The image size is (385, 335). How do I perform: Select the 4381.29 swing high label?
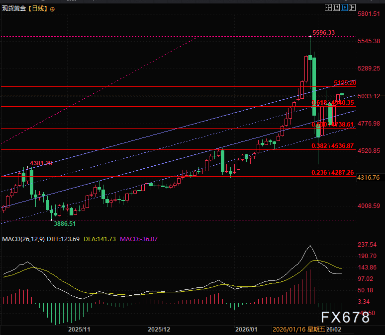pyautogui.click(x=41, y=163)
